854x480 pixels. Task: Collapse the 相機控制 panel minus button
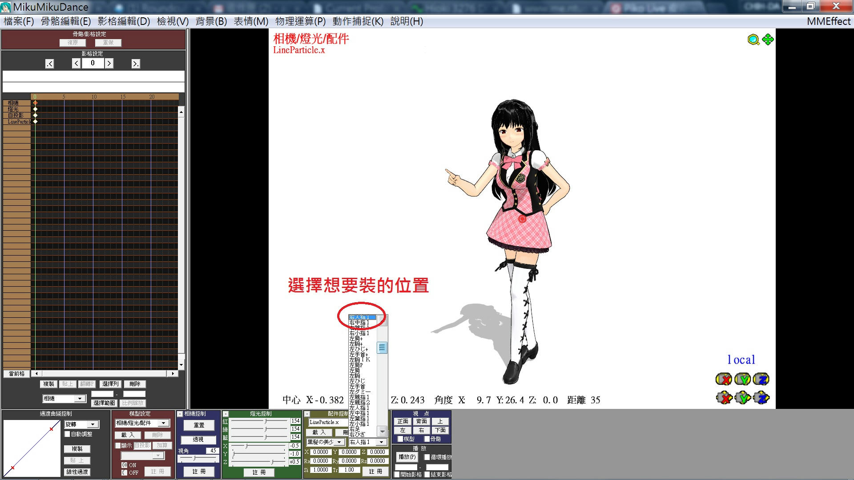180,414
